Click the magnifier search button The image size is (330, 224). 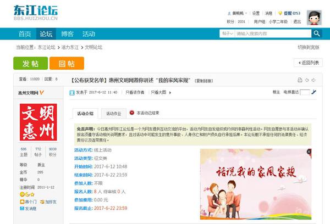pyautogui.click(x=317, y=33)
